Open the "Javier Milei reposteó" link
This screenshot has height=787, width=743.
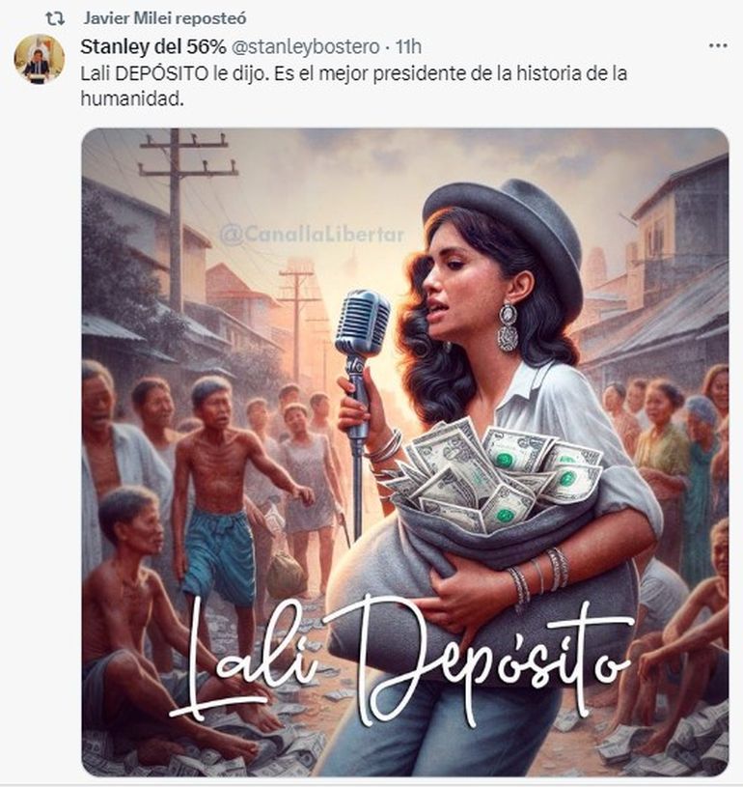165,18
